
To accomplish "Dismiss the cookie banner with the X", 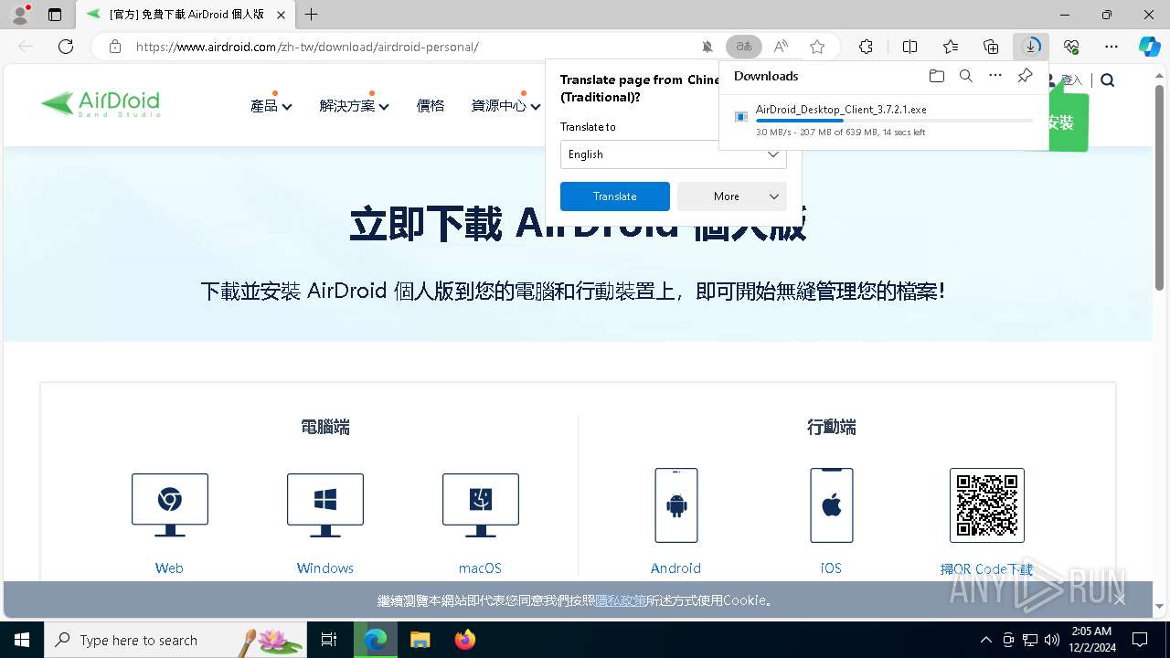I will (1120, 600).
